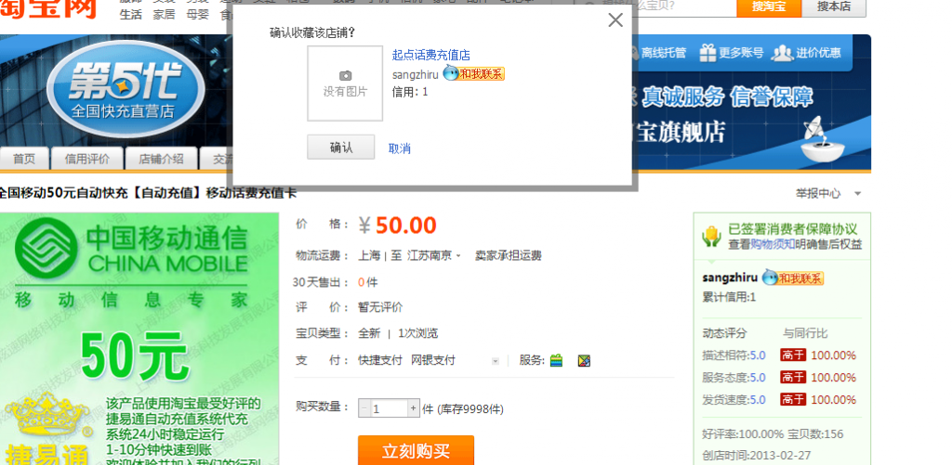Decrease purchase quantity with minus button
952x465 pixels.
364,408
